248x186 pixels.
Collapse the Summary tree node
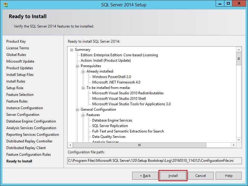[x=71, y=50]
